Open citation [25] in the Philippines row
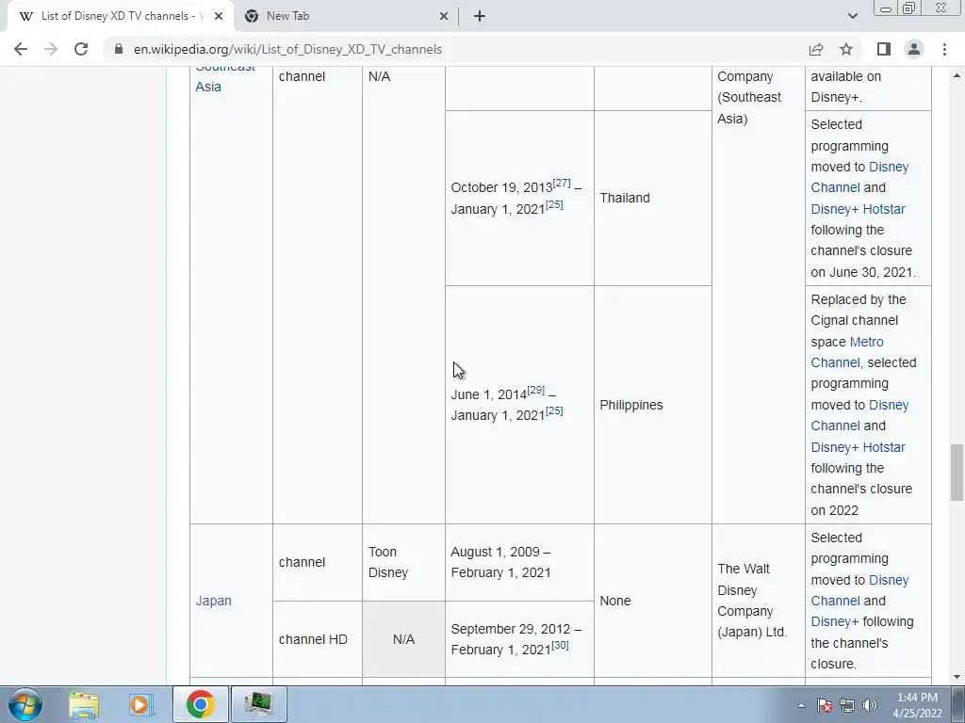 tap(554, 411)
